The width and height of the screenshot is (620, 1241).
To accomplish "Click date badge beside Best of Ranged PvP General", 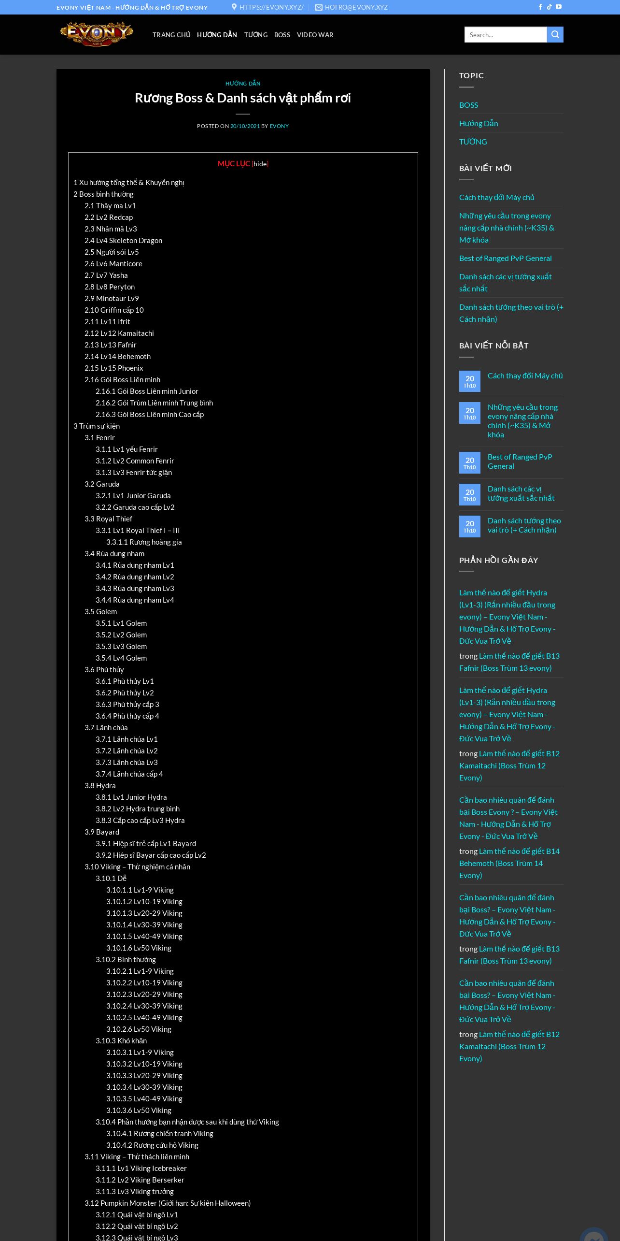I will pyautogui.click(x=470, y=463).
